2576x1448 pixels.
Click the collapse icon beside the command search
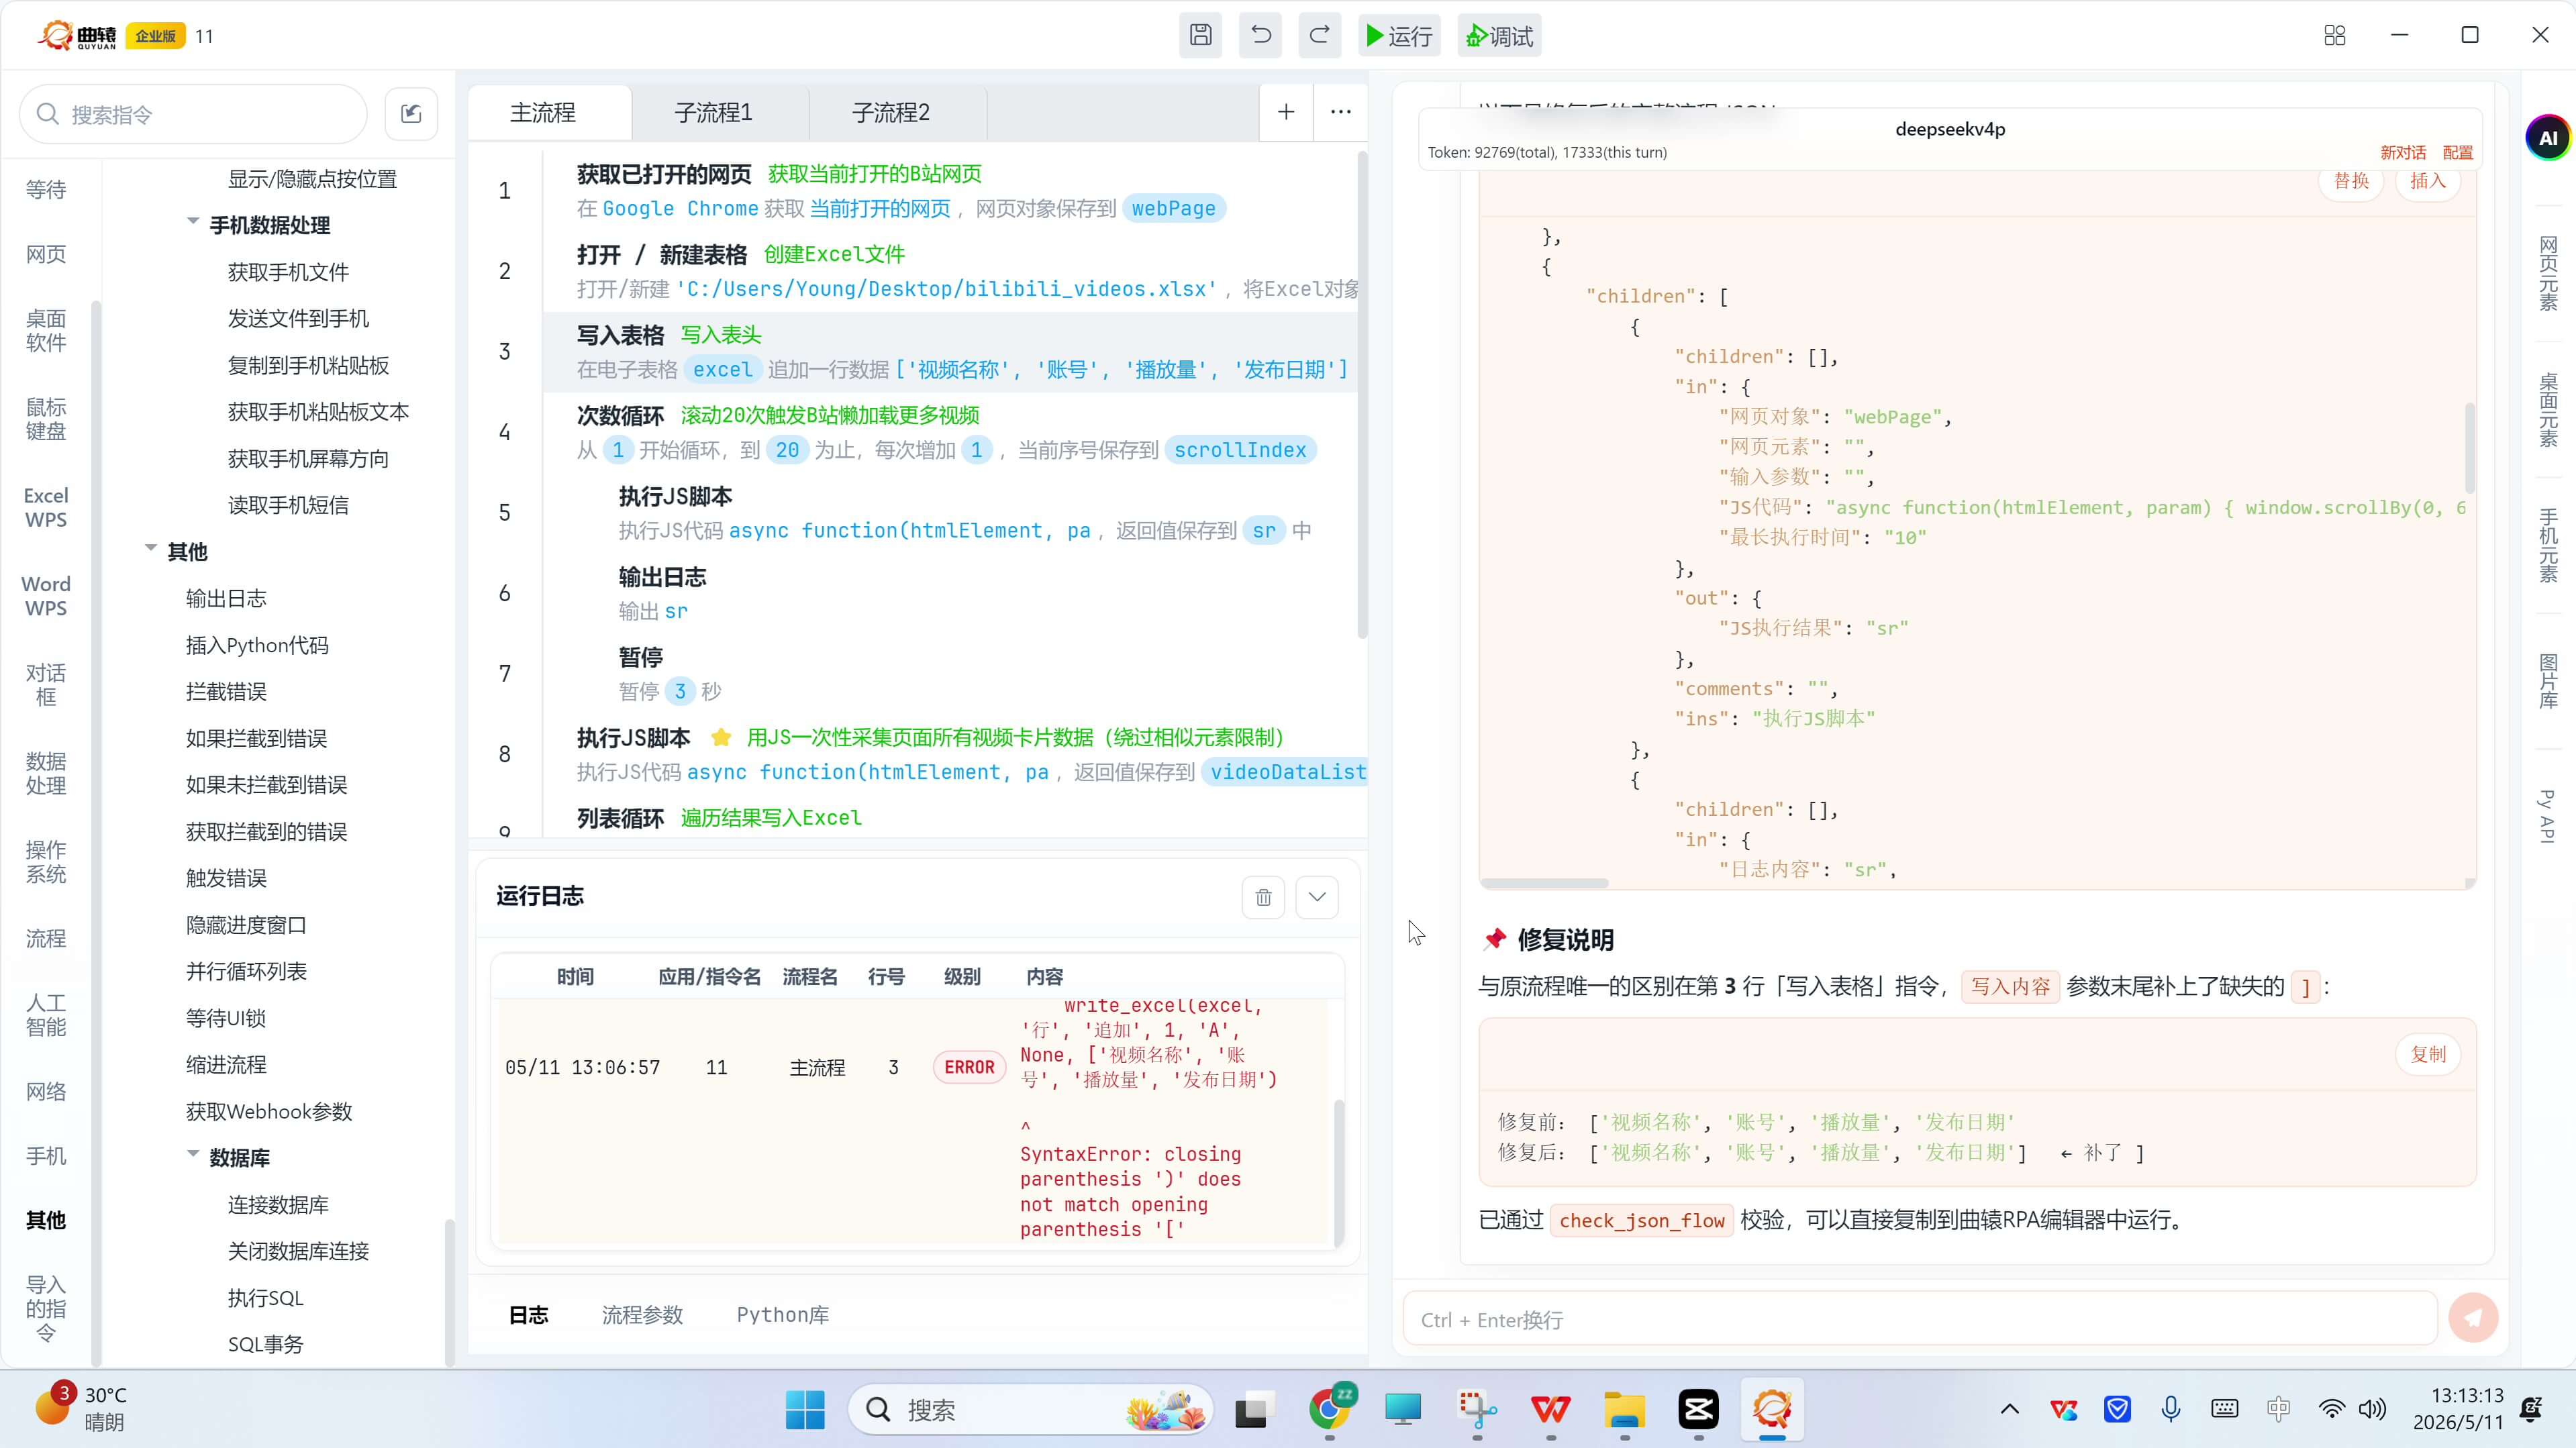(x=411, y=114)
